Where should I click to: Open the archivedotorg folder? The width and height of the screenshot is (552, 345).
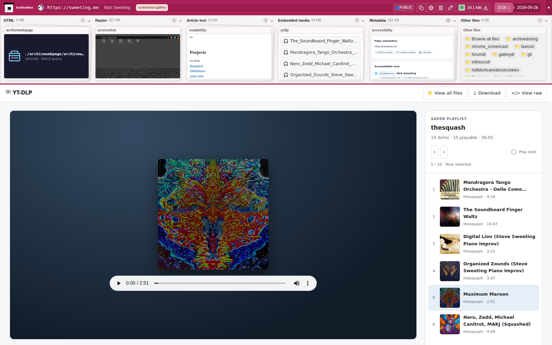[522, 39]
